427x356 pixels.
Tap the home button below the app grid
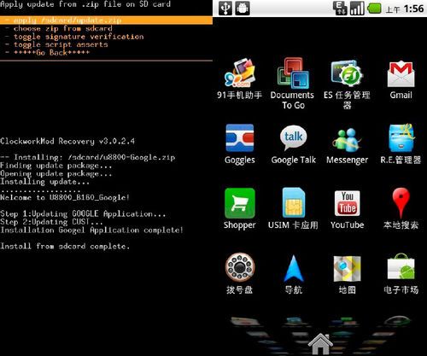click(320, 344)
